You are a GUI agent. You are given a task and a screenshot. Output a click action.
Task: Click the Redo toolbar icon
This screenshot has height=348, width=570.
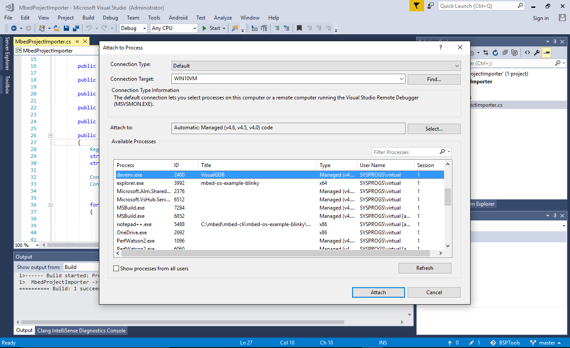(104, 28)
